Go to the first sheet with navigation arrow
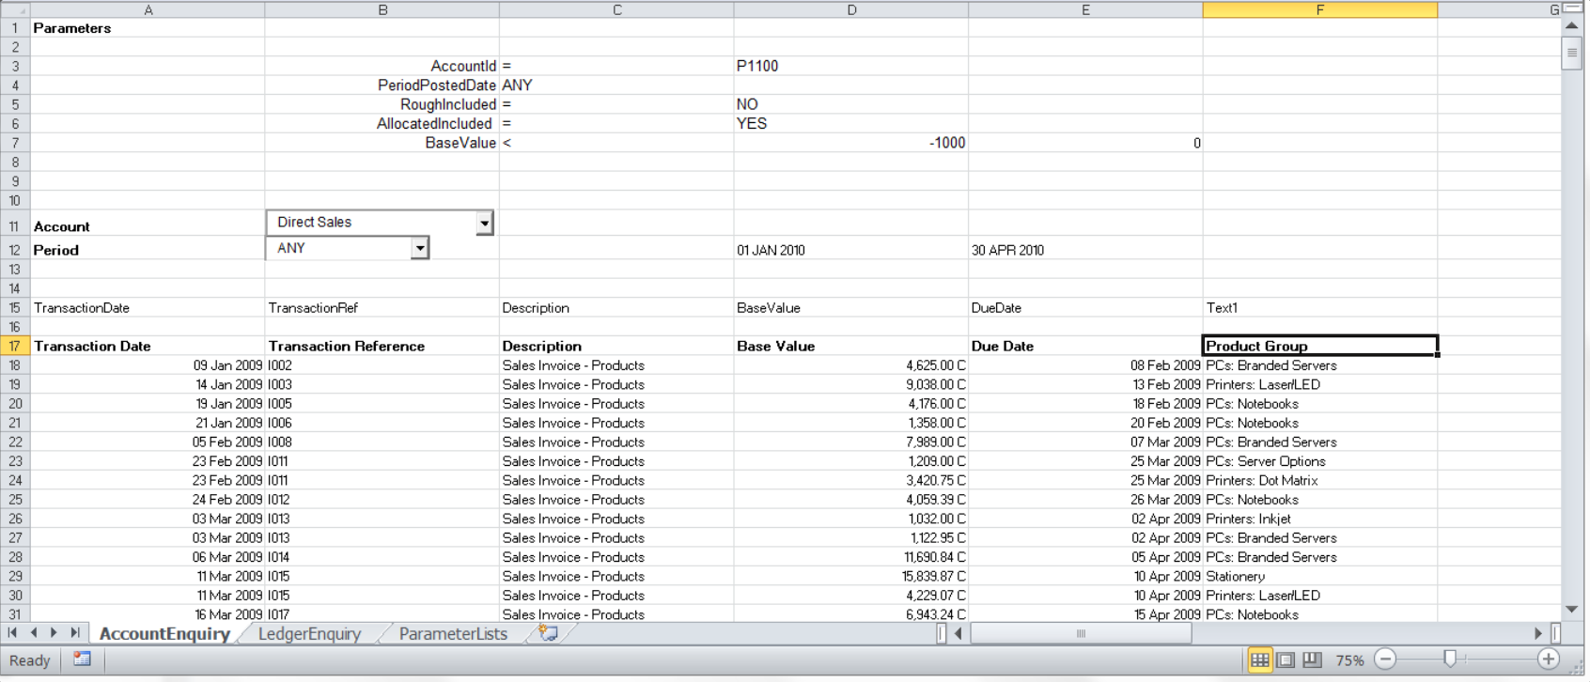Screen dimensions: 1590x682 (13, 633)
